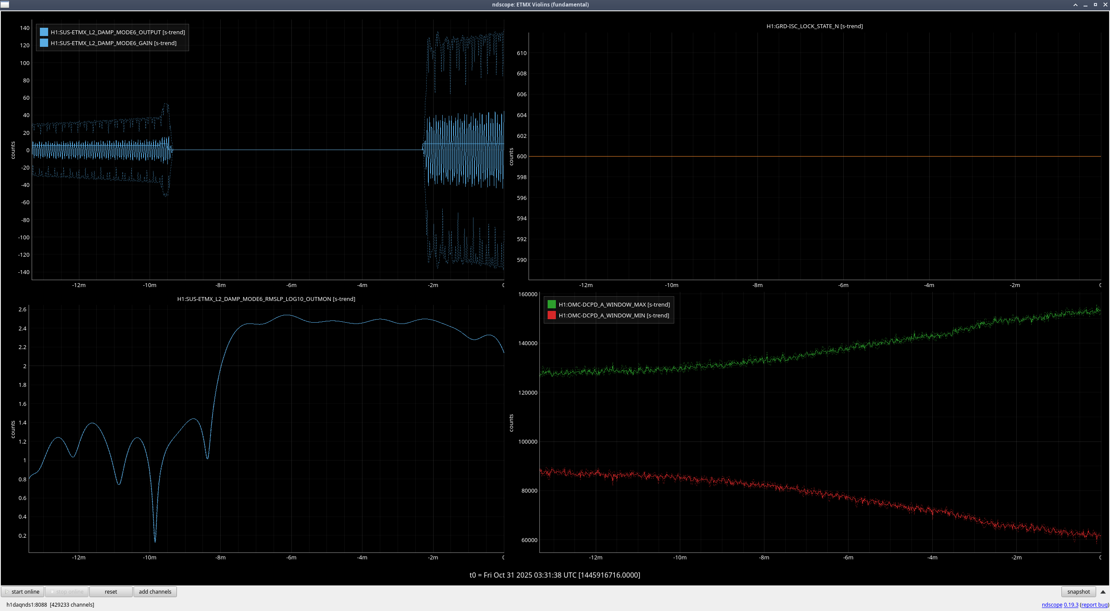This screenshot has height=611, width=1110.
Task: Open the window menu icon in title bar
Action: [5, 4]
